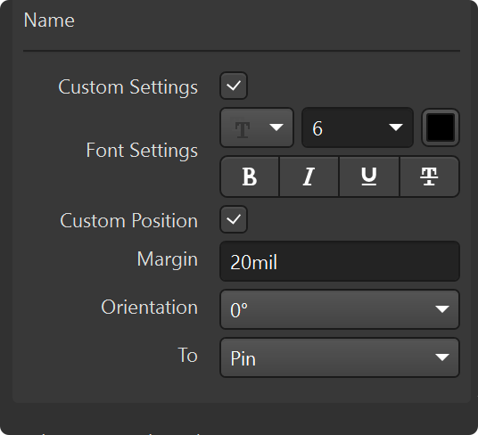Open font family dropdown arrow
The image size is (478, 435).
pos(276,127)
